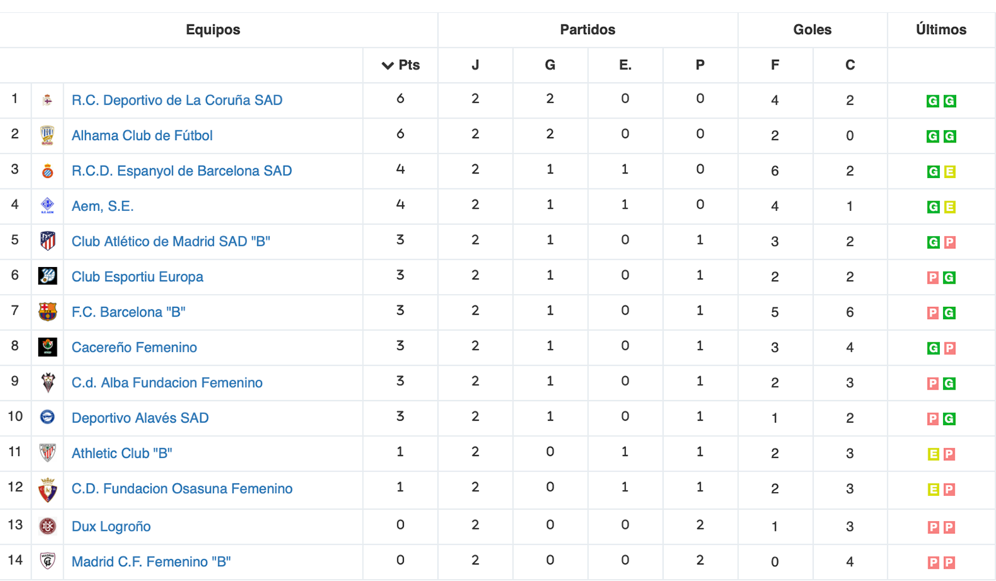The height and width of the screenshot is (581, 996).
Task: Sort table by the Pts chevron
Action: coord(387,65)
